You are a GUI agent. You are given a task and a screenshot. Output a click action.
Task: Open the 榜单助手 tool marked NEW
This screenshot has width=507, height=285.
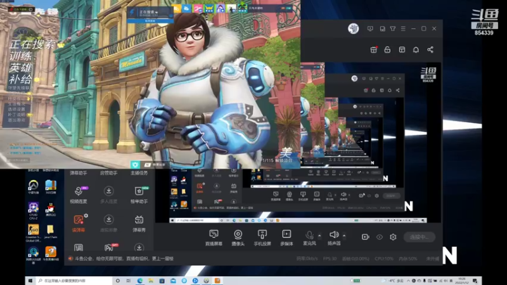click(x=139, y=195)
